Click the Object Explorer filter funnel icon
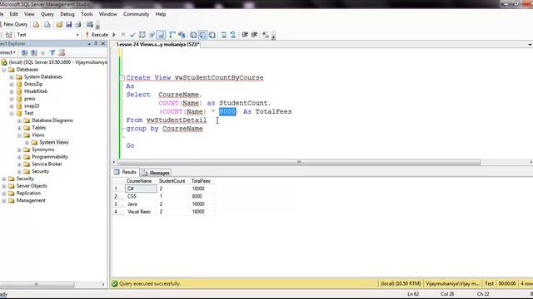Image resolution: width=533 pixels, height=299 pixels. [52, 52]
